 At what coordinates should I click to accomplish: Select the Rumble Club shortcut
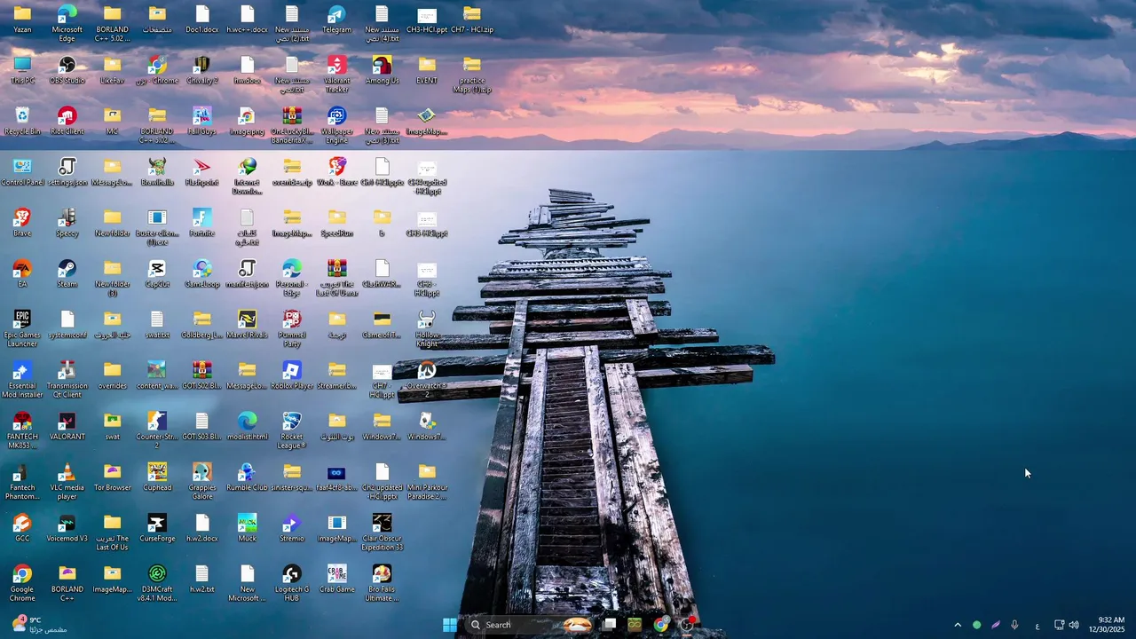tap(247, 477)
